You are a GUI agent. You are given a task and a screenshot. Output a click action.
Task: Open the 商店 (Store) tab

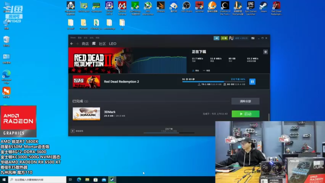point(85,44)
